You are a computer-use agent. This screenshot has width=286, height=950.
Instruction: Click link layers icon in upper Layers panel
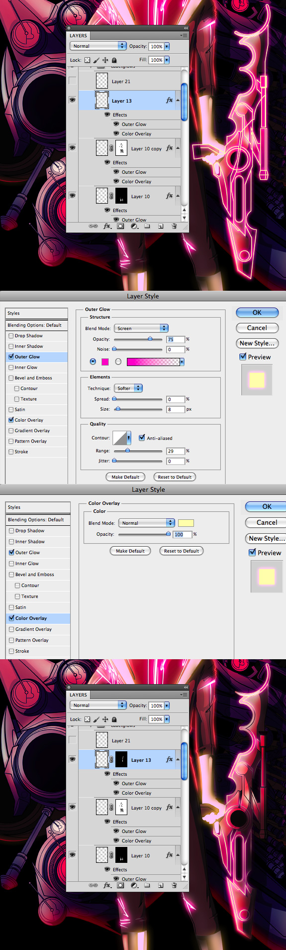click(x=93, y=226)
